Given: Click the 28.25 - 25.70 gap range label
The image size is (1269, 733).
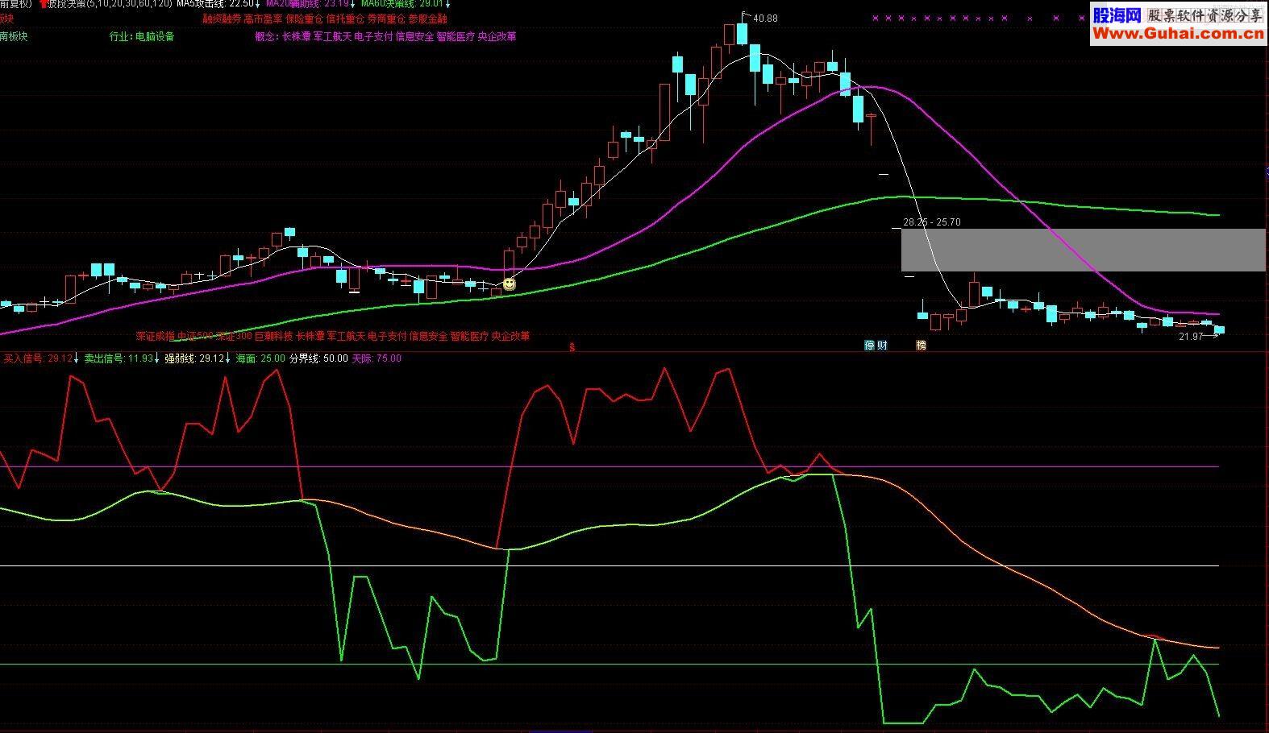Looking at the screenshot, I should coord(931,222).
